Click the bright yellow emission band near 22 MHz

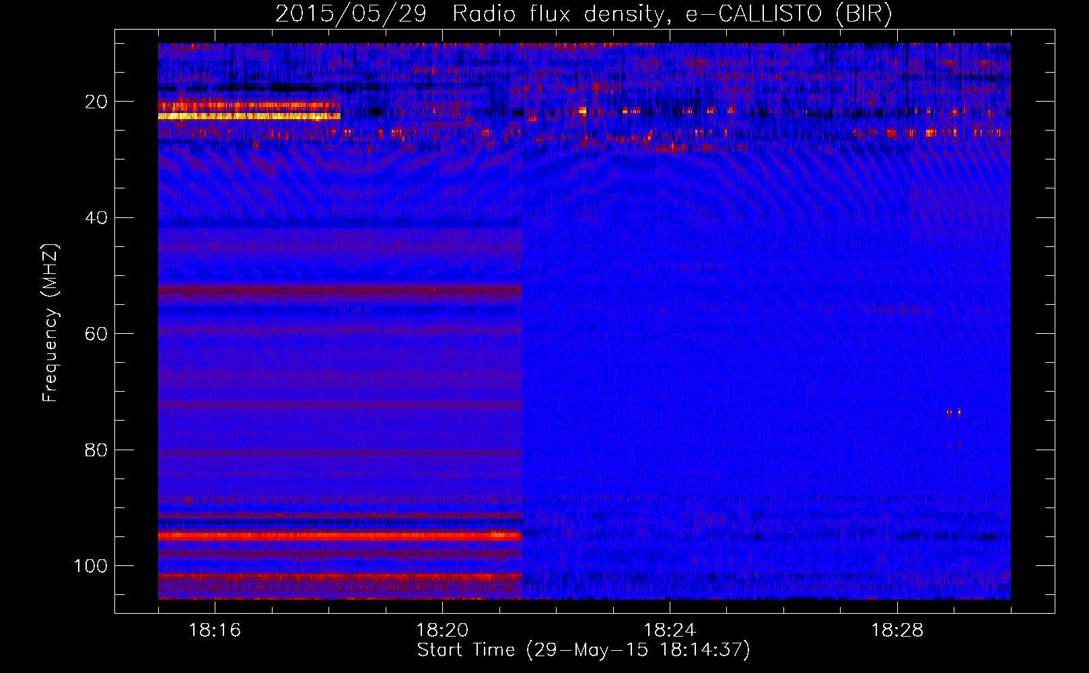click(x=249, y=116)
